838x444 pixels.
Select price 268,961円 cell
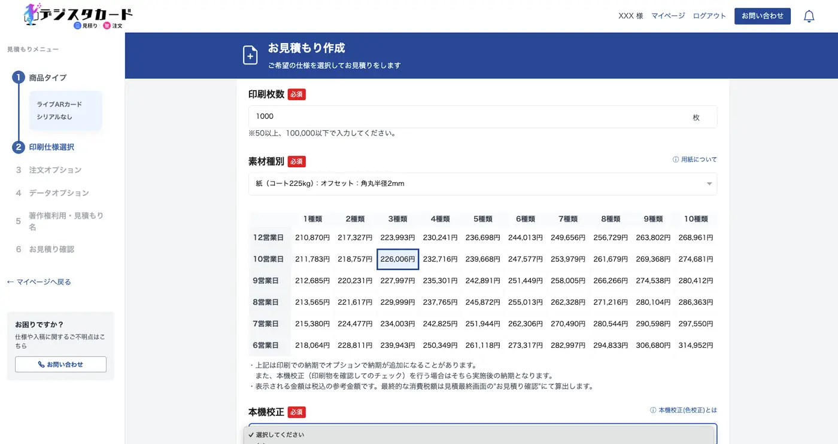(696, 238)
